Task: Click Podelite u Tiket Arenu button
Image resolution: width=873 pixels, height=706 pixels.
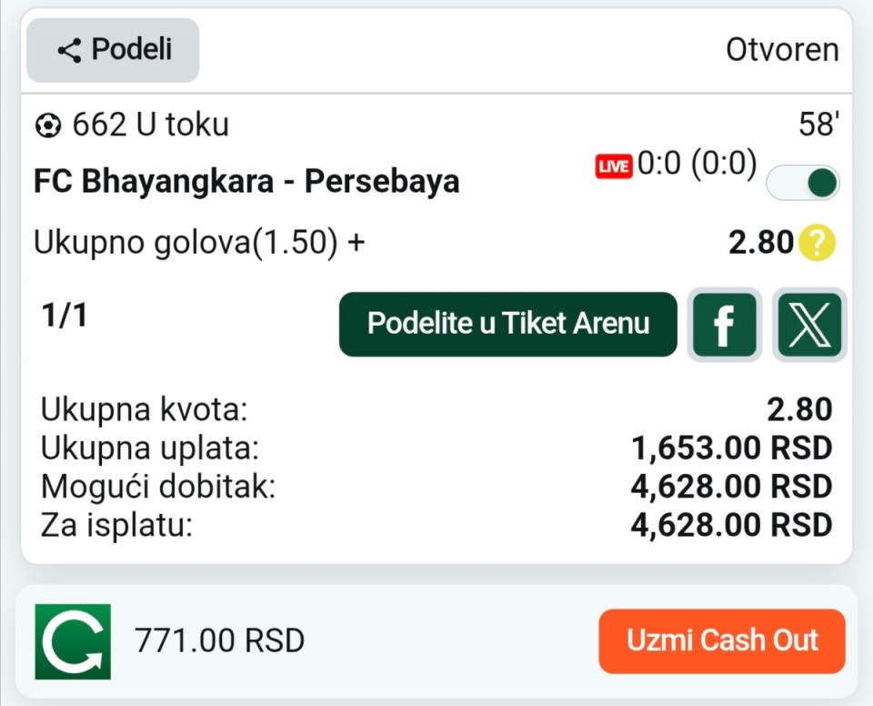Action: [x=508, y=324]
